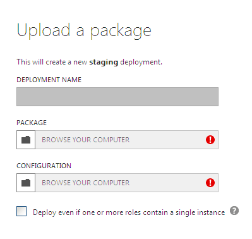This screenshot has width=252, height=239.
Task: Click the folder icon under PACKAGE
Action: tap(26, 140)
